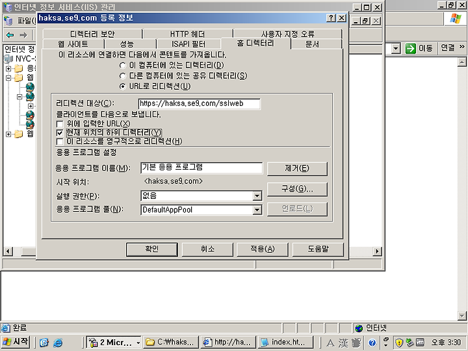Collapse the web site minus node in tree
Viewport: 468px width, 351px height.
pyautogui.click(x=19, y=96)
